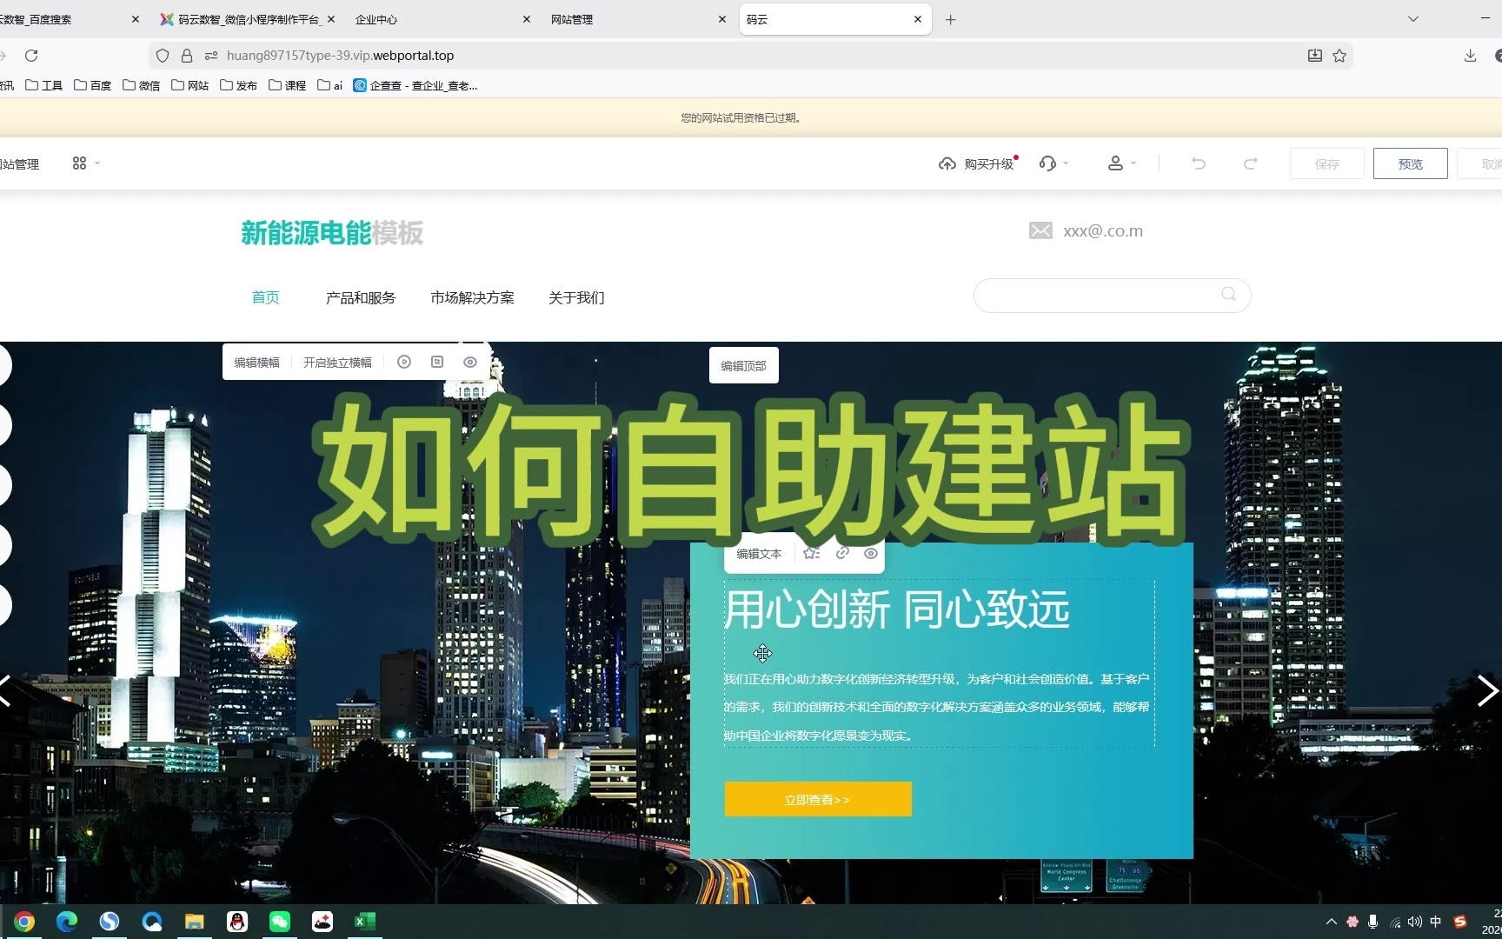Viewport: 1502px width, 939px height.
Task: Click the 立即查看 yellow button
Action: [818, 799]
